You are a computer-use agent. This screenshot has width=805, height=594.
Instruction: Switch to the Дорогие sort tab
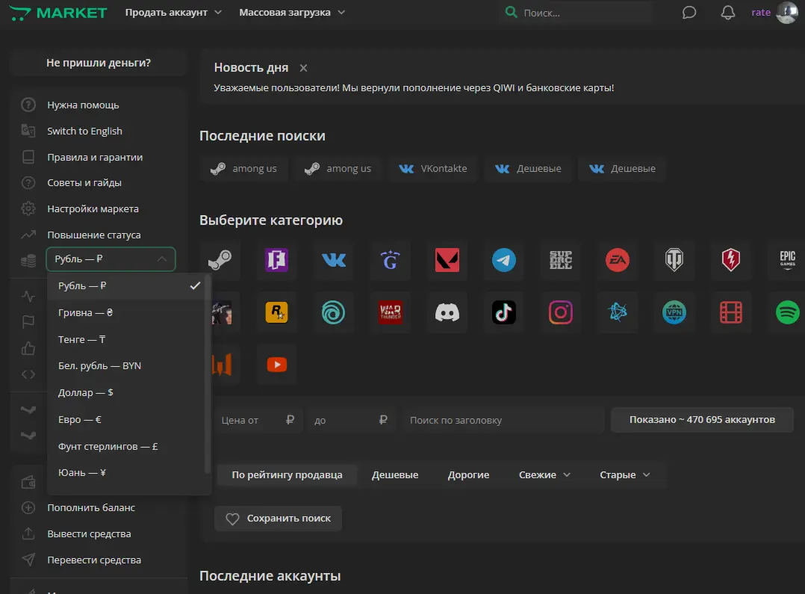(x=468, y=474)
